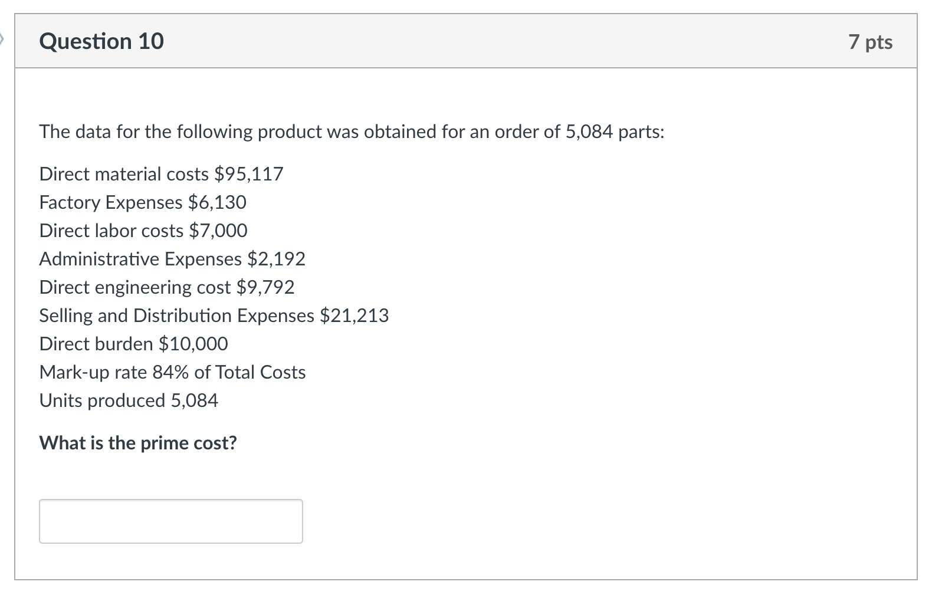The height and width of the screenshot is (598, 932).
Task: Click inside the empty response field
Action: point(170,521)
